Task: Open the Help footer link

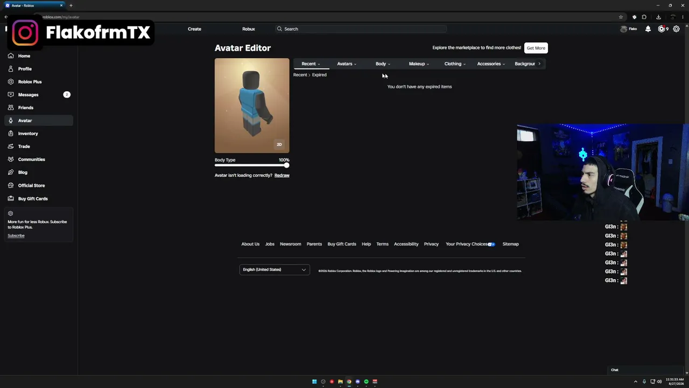Action: (366, 244)
